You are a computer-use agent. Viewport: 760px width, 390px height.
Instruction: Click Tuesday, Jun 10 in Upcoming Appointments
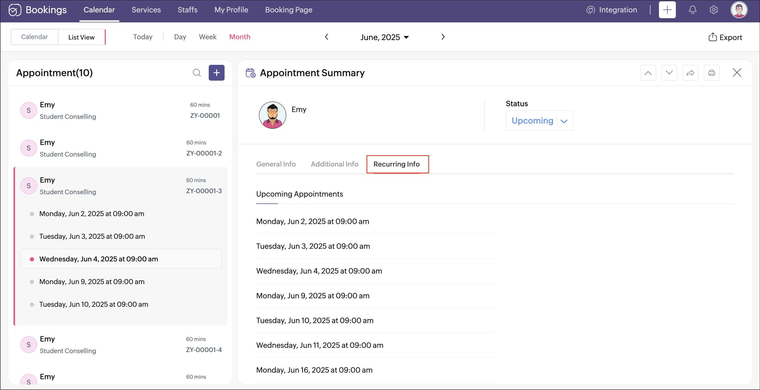315,320
